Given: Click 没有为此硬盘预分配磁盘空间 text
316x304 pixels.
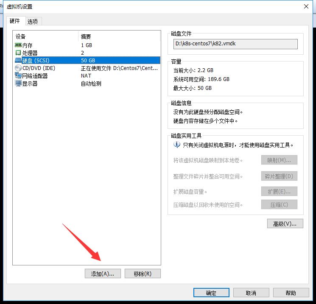Looking at the screenshot, I should point(208,112).
